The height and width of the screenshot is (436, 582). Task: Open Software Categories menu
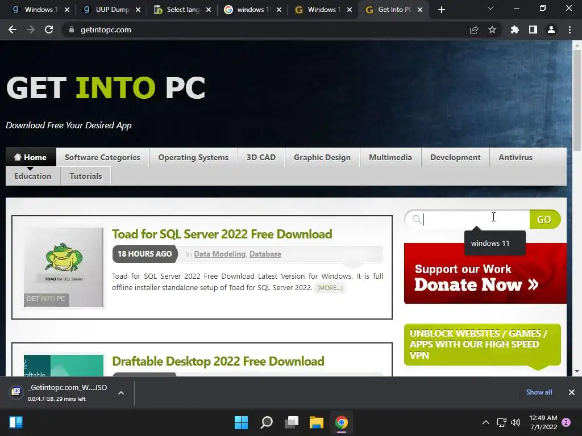tap(102, 157)
